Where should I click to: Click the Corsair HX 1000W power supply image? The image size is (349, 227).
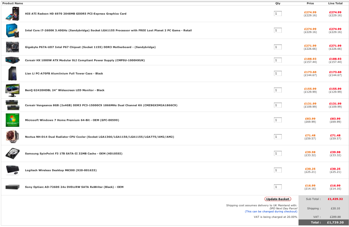(12, 60)
